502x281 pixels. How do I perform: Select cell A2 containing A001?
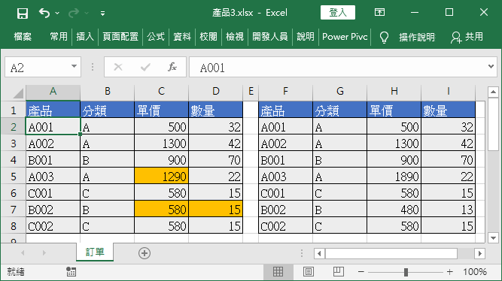point(53,127)
